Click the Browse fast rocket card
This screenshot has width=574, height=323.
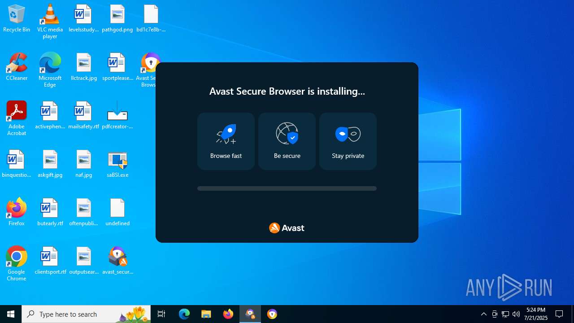[x=226, y=141]
